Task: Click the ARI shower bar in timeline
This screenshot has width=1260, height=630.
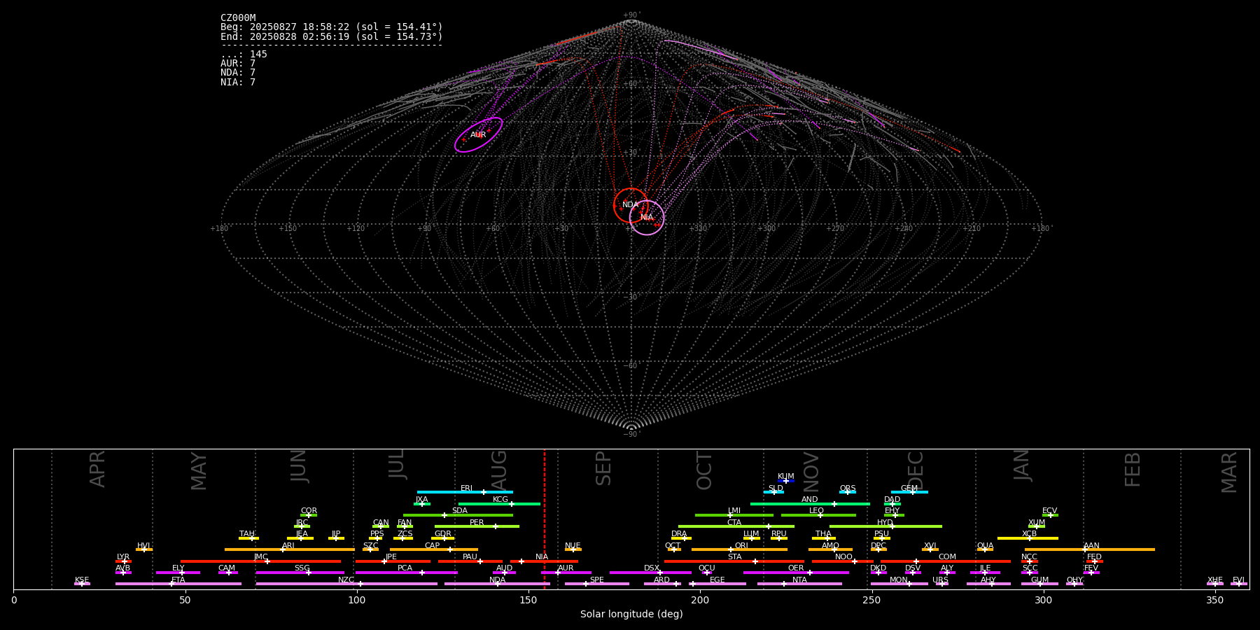Action: (290, 549)
